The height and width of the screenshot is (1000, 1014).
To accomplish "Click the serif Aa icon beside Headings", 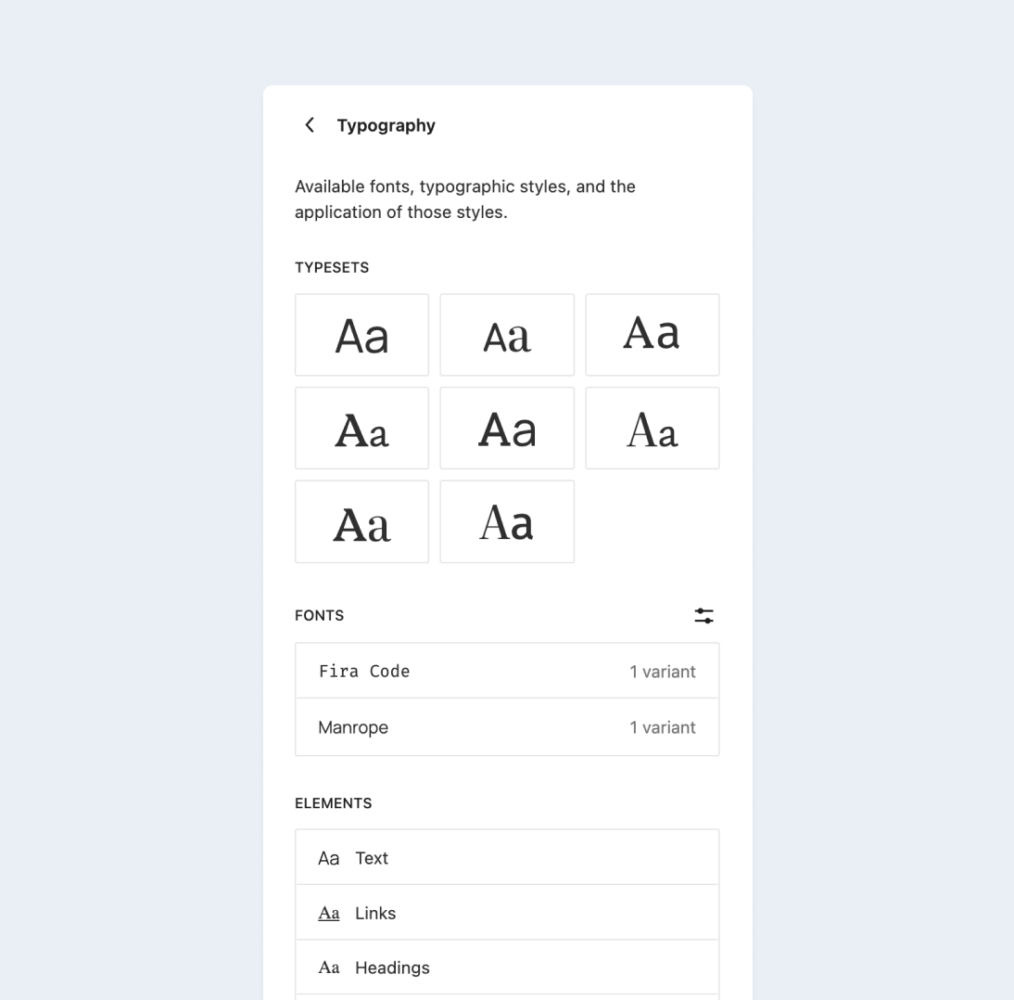I will pos(328,968).
